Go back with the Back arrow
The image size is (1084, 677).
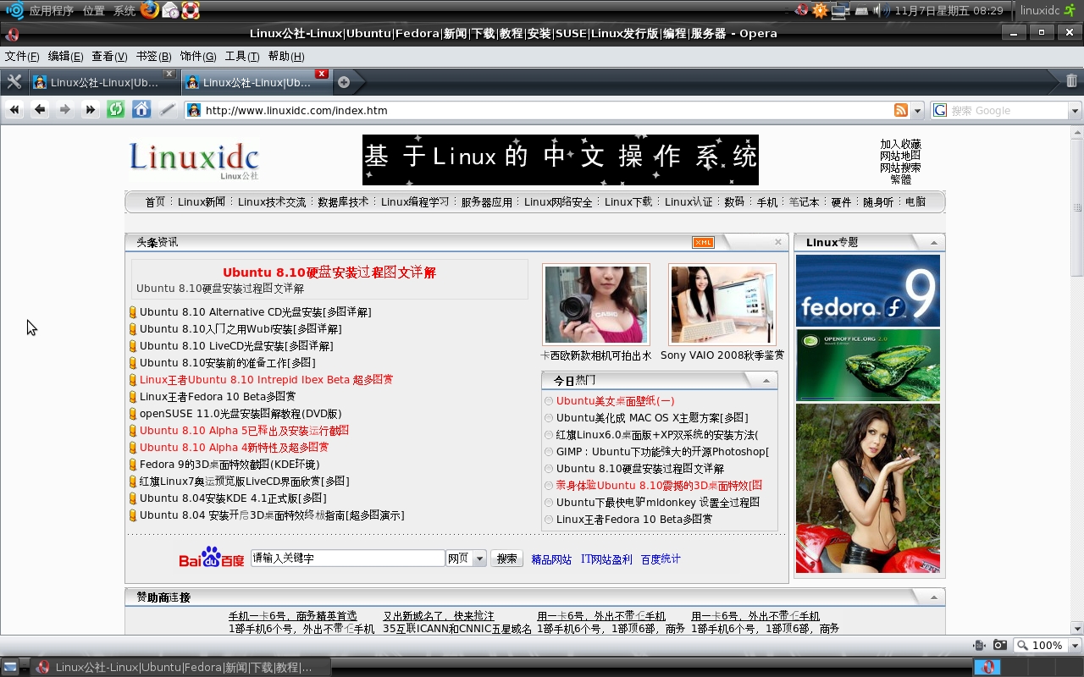coord(40,110)
